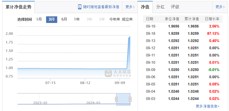Screen dimensions: 229x111
Task: Choose the 今年来 time range
Action: [114, 19]
